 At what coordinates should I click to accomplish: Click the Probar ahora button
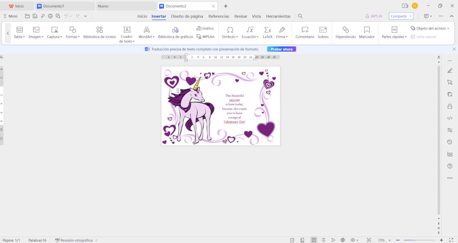coord(281,49)
